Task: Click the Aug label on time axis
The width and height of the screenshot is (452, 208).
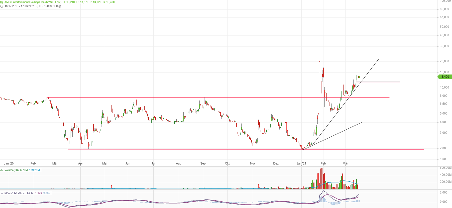Action: coord(179,163)
